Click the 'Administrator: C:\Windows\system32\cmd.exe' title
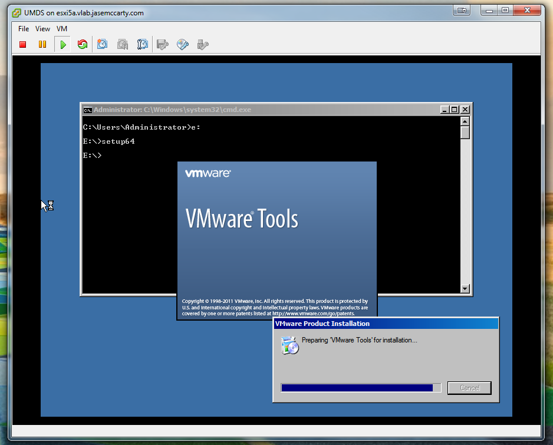The height and width of the screenshot is (445, 553). pyautogui.click(x=172, y=110)
